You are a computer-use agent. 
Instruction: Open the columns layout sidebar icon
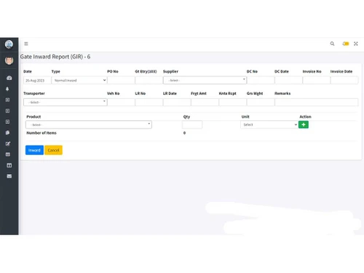[9, 165]
